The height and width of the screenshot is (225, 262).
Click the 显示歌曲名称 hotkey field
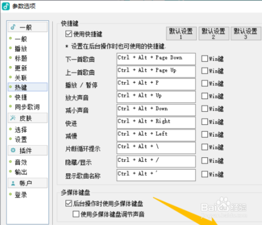tap(156, 175)
